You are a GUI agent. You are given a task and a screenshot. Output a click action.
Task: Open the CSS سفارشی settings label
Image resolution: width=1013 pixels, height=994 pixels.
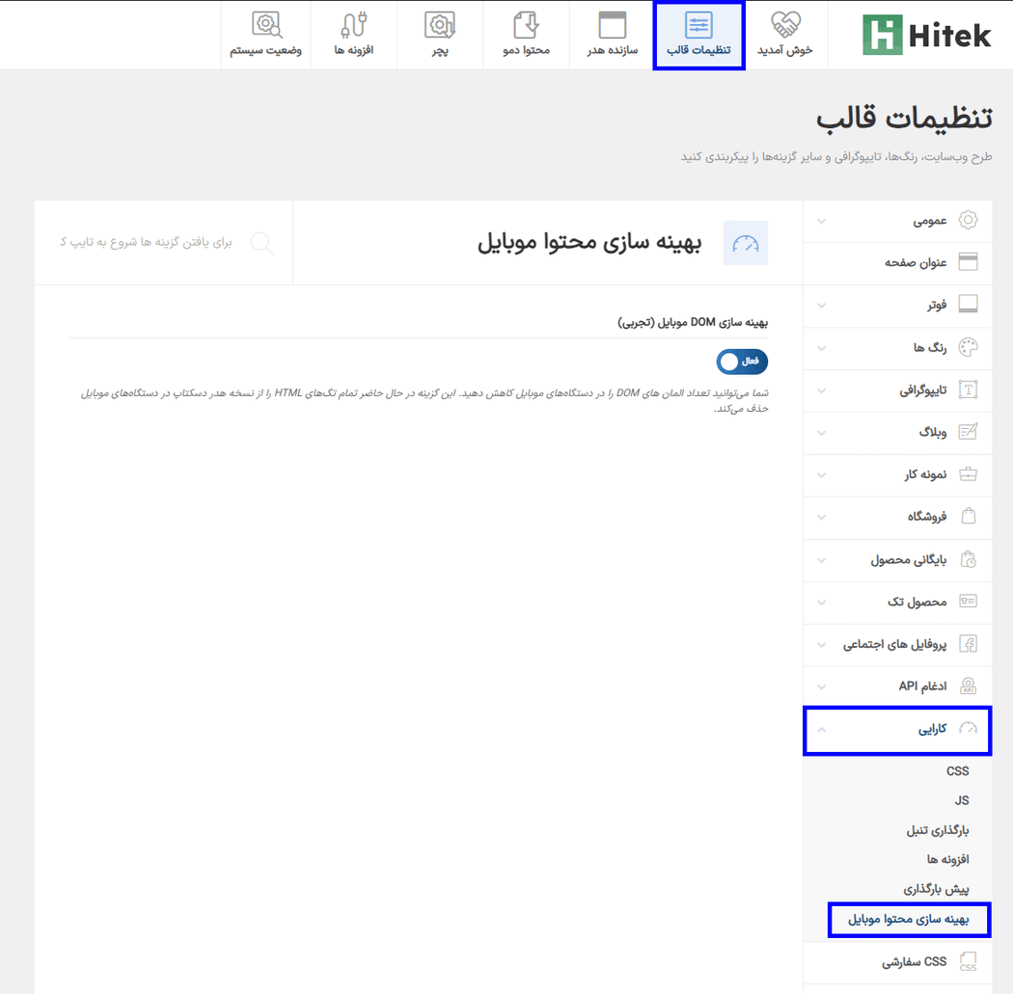(x=915, y=962)
